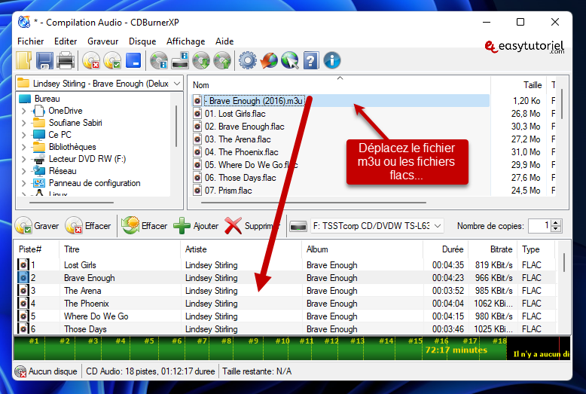The height and width of the screenshot is (394, 586).
Task: Click the globe with orange arrow update icon
Action: pyautogui.click(x=269, y=60)
